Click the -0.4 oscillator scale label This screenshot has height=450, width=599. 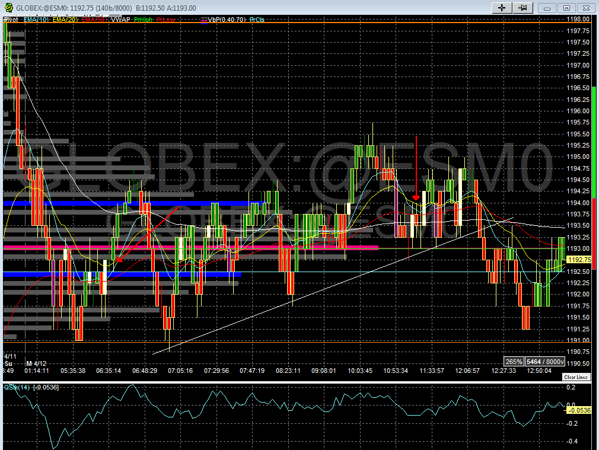pyautogui.click(x=572, y=441)
